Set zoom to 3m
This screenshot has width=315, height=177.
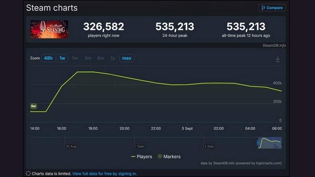(88, 58)
